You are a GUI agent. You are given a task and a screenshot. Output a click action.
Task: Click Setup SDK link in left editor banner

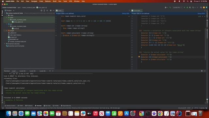click(x=125, y=13)
